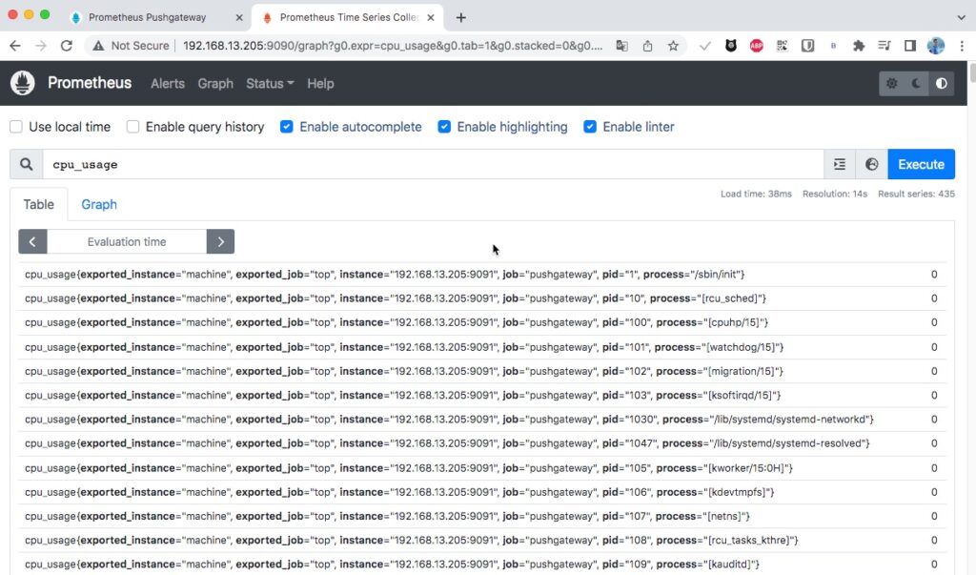976x575 pixels.
Task: Open the Chrome profile avatar
Action: 936,46
